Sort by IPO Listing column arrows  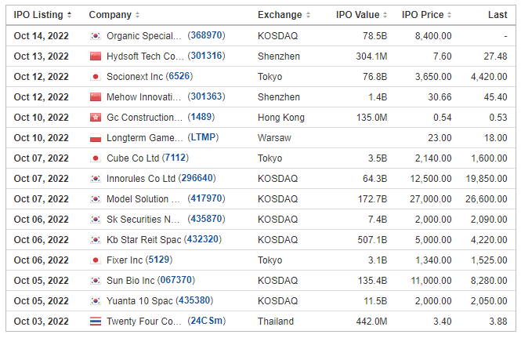[69, 15]
